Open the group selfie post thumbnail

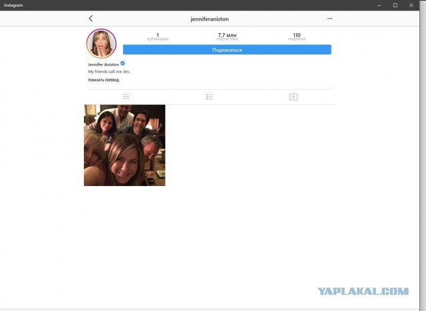pos(124,146)
